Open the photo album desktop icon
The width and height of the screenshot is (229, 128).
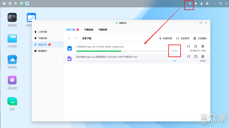12,59
